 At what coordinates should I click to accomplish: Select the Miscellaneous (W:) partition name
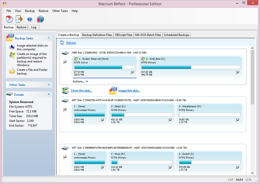[x=190, y=106]
